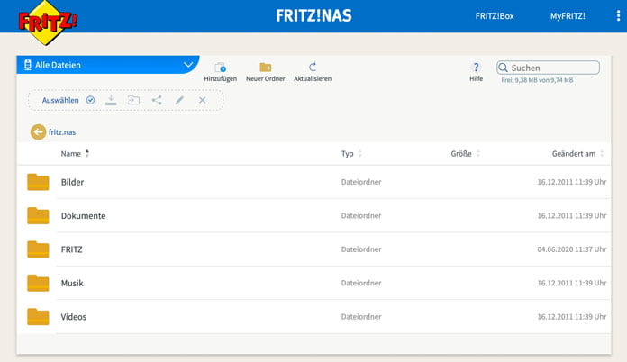The image size is (627, 362).
Task: Open the Bilder folder
Action: click(72, 183)
